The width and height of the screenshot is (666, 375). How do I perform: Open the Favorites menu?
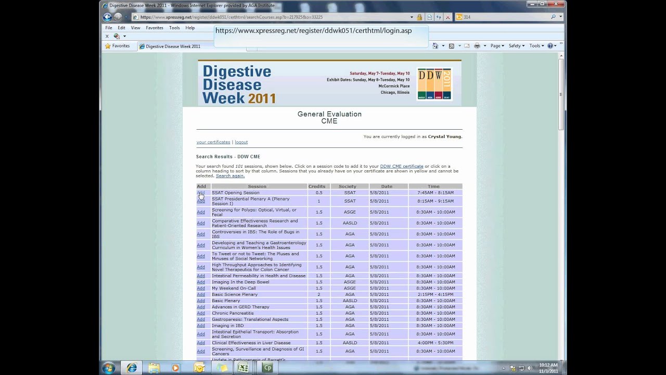pyautogui.click(x=155, y=28)
